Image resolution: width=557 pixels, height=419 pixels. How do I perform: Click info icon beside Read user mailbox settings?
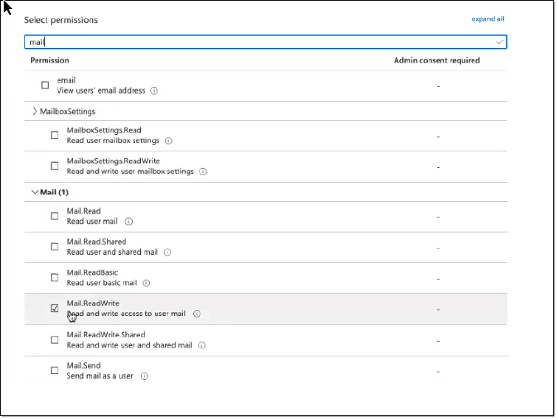point(168,141)
